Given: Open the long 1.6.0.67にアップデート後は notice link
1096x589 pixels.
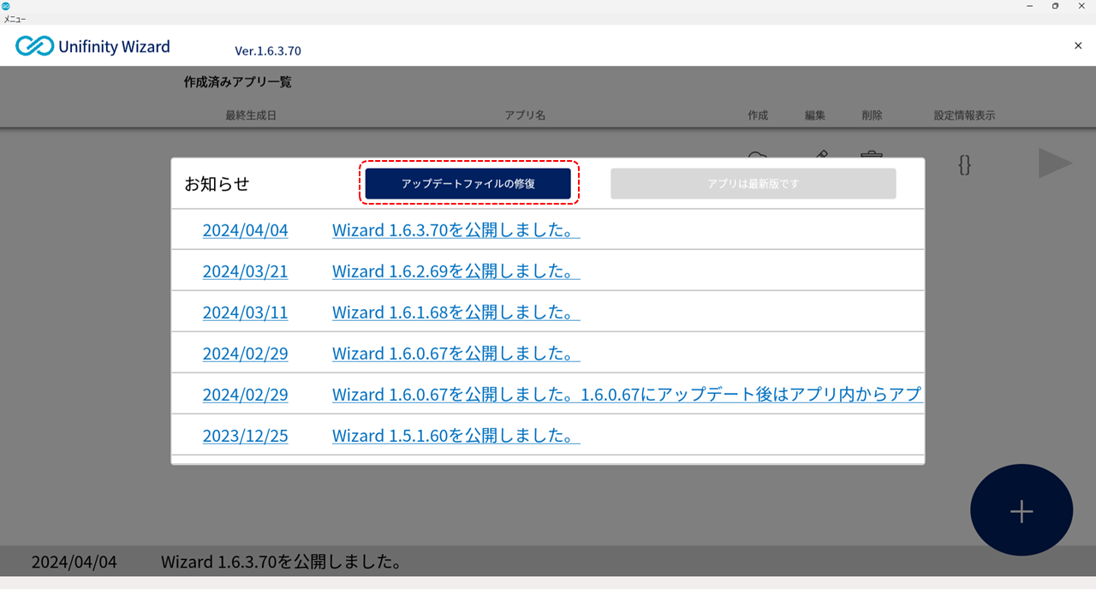Looking at the screenshot, I should pyautogui.click(x=627, y=395).
